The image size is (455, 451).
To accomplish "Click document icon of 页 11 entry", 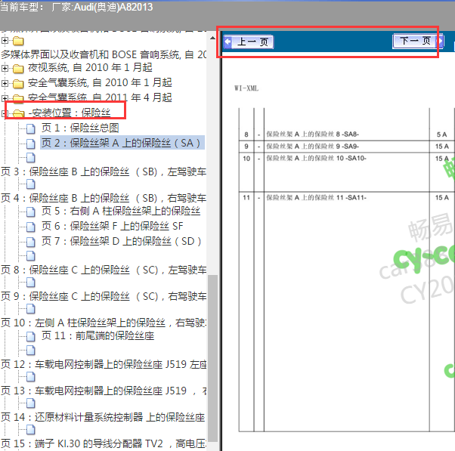I will [31, 336].
